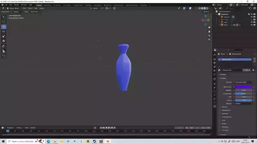The height and width of the screenshot is (144, 257).
Task: Collapse the Surface panel
Action: [222, 78]
